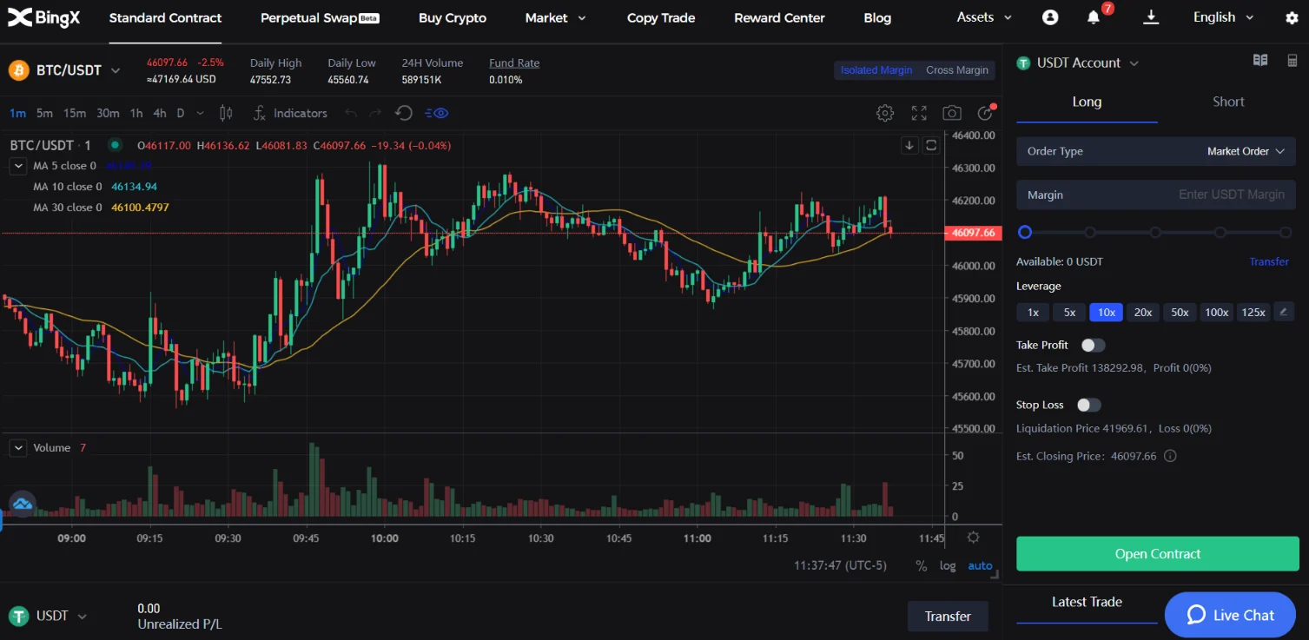Click the margin percentage slider handle

point(1025,233)
